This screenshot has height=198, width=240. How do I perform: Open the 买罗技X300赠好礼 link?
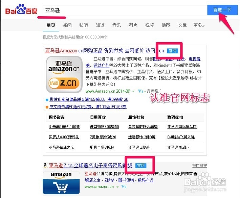(x=64, y=137)
